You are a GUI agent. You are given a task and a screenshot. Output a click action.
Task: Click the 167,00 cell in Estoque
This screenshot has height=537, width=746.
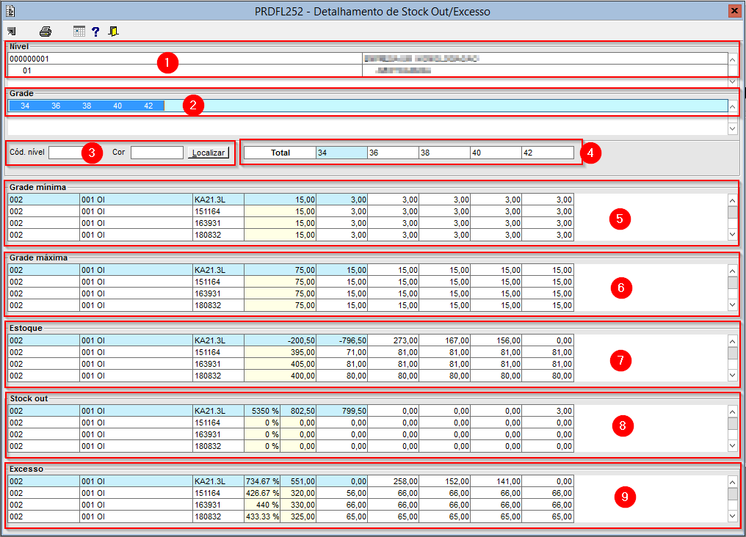pyautogui.click(x=444, y=340)
